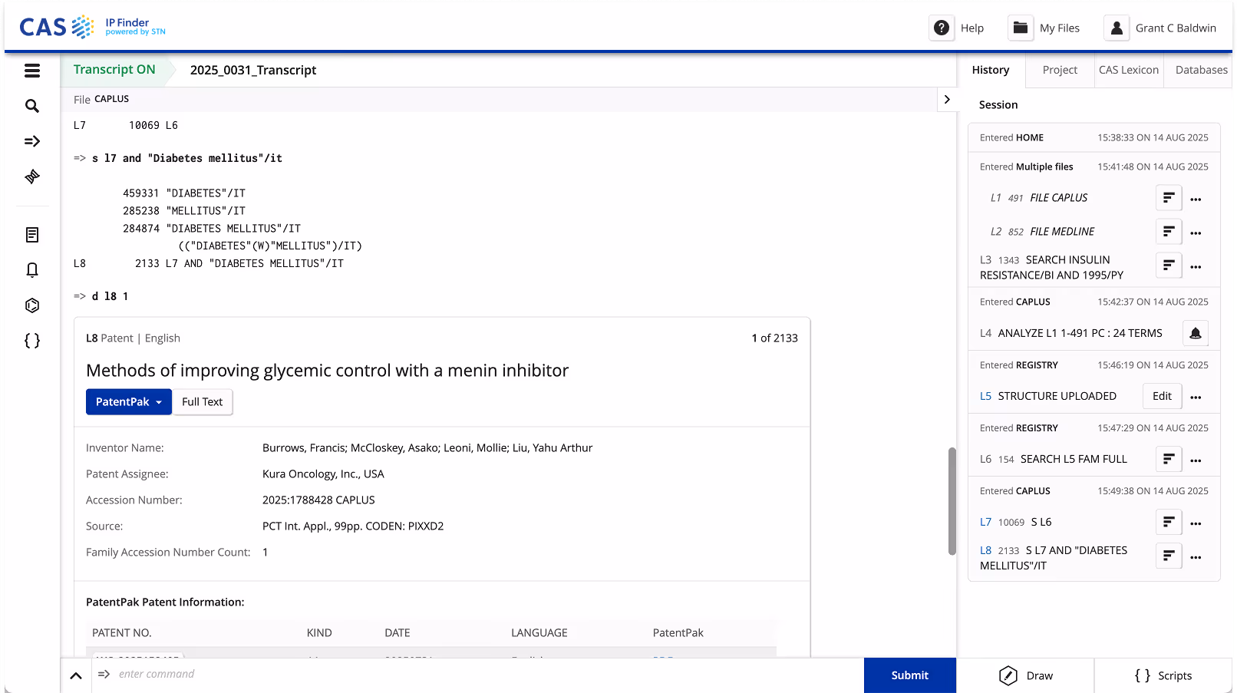Open the hexagon structure icon in sidebar
Screen dimensions: 1237x693
pyautogui.click(x=32, y=305)
